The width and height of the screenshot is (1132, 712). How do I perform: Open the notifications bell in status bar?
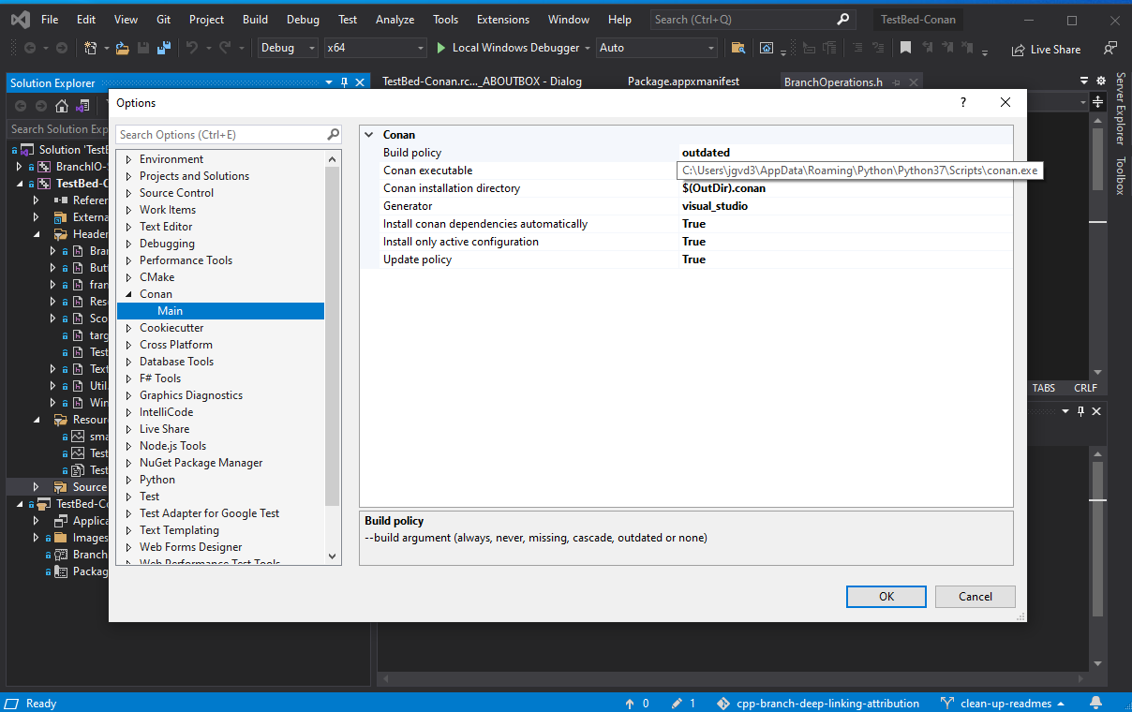pyautogui.click(x=1095, y=703)
